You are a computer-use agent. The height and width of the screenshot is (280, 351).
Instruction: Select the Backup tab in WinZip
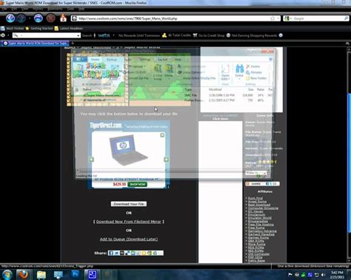pyautogui.click(x=112, y=60)
